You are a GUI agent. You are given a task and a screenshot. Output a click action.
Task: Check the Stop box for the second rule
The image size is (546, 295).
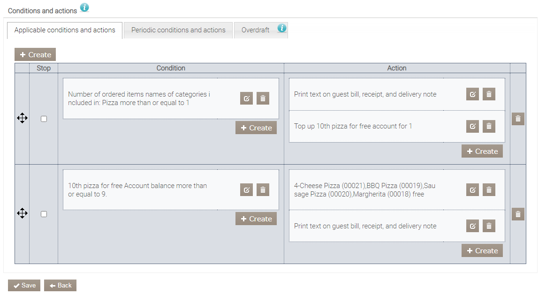coord(44,214)
